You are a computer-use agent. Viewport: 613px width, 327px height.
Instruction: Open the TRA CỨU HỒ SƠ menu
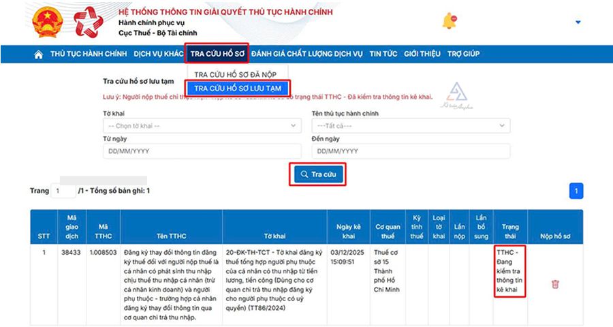218,54
